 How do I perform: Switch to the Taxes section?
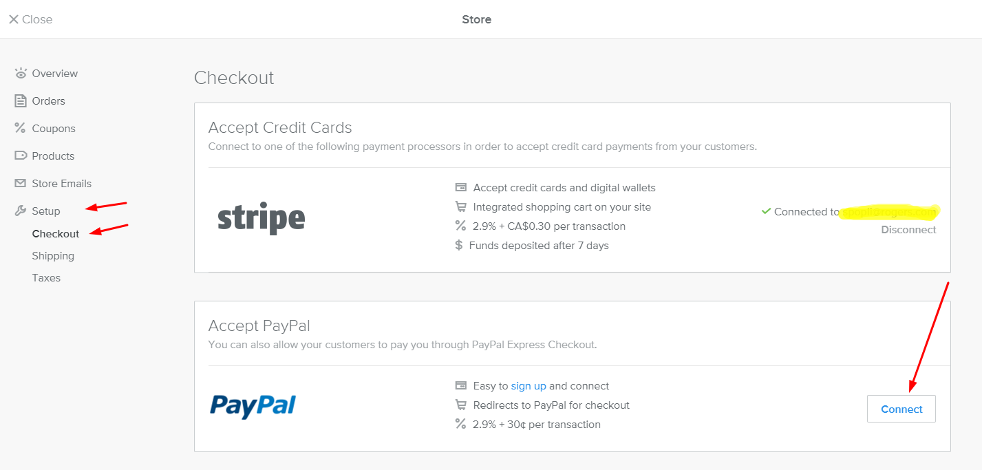46,277
